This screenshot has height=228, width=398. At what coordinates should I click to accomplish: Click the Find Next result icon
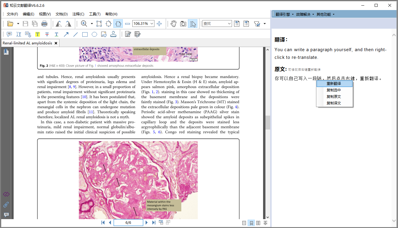pyautogui.click(x=246, y=24)
